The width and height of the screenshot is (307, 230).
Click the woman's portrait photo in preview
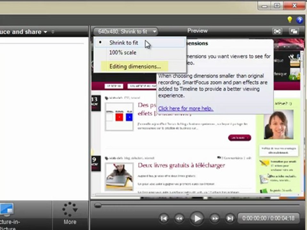(x=279, y=124)
